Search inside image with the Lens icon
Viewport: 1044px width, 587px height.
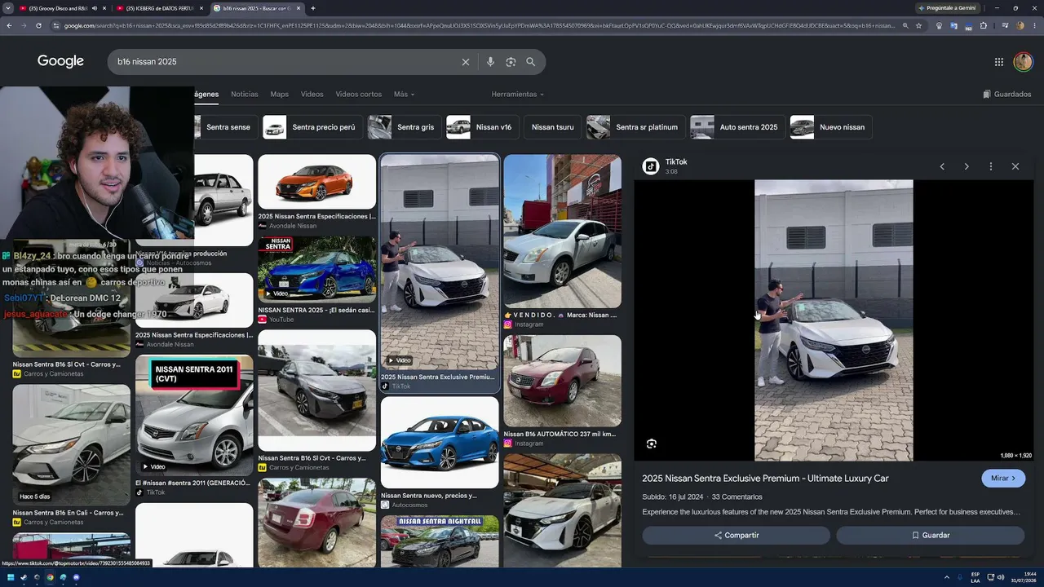[x=652, y=444]
